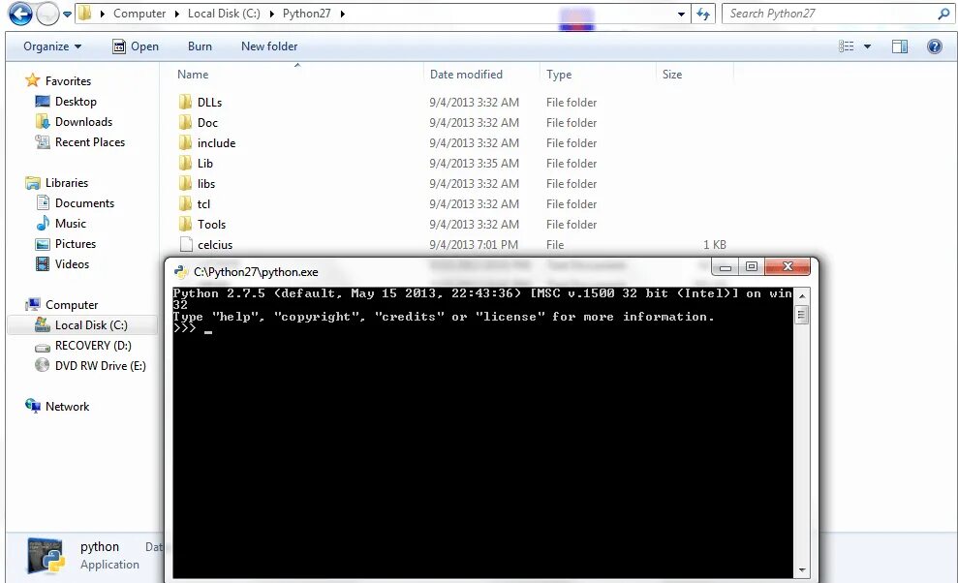Select Local Disk (C:) in the breadcrumb
Image resolution: width=958 pixels, height=583 pixels.
[x=224, y=14]
